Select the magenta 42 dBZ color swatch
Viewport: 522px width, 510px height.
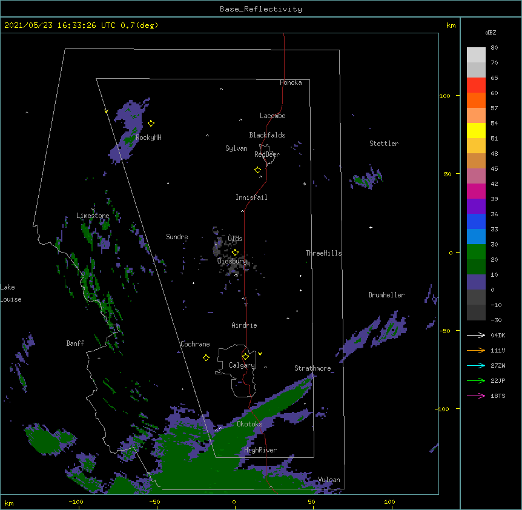pyautogui.click(x=476, y=191)
